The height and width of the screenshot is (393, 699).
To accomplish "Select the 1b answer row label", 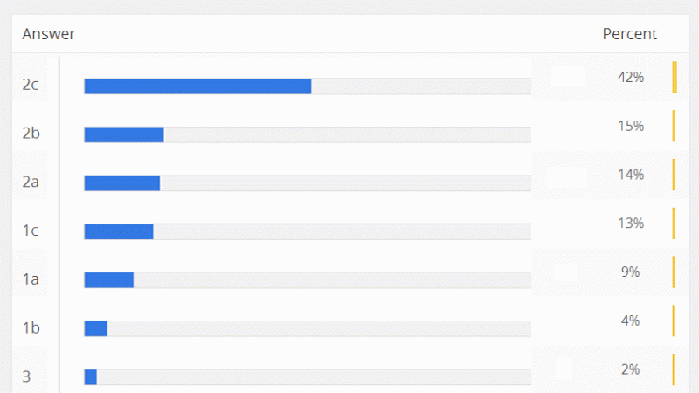I will click(x=31, y=328).
